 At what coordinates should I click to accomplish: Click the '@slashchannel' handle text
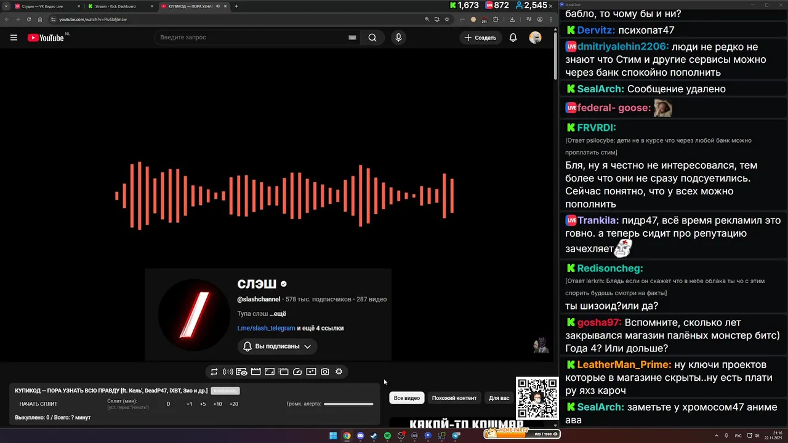click(x=259, y=299)
